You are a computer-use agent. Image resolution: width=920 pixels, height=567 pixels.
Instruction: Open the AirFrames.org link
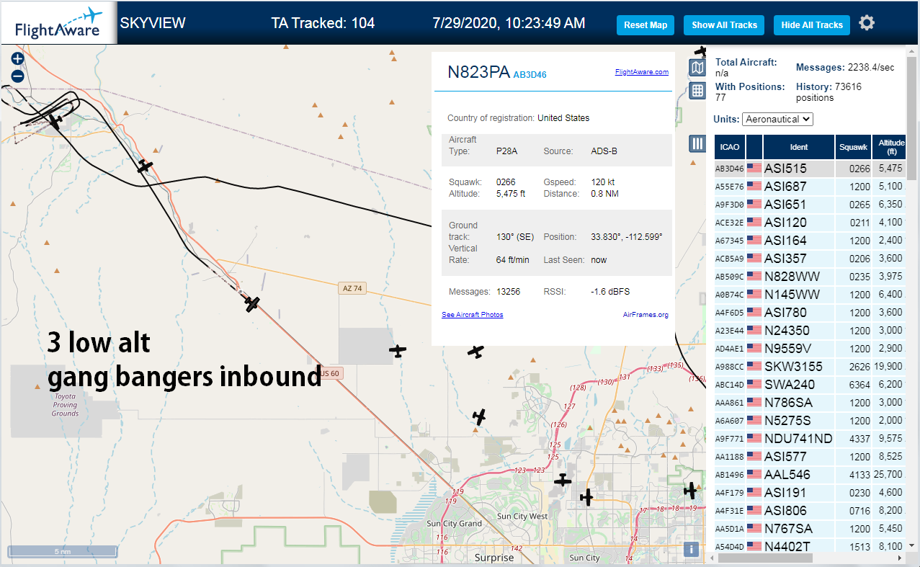646,315
